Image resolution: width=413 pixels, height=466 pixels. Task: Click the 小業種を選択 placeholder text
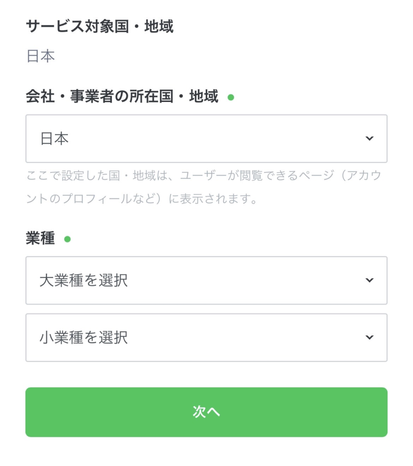coord(83,337)
